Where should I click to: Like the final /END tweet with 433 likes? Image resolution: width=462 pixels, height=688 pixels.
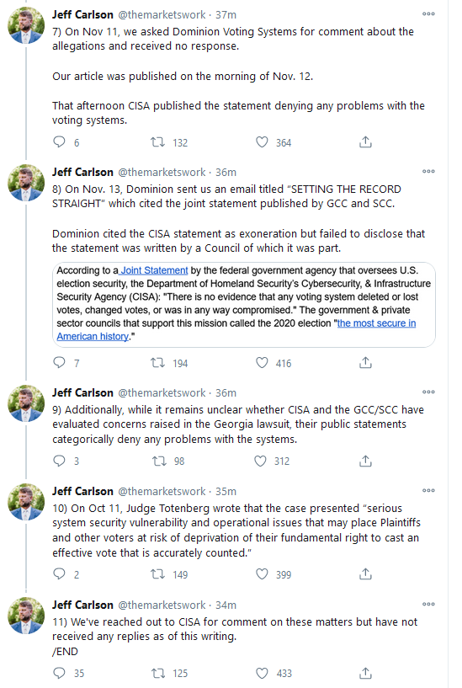pos(262,673)
